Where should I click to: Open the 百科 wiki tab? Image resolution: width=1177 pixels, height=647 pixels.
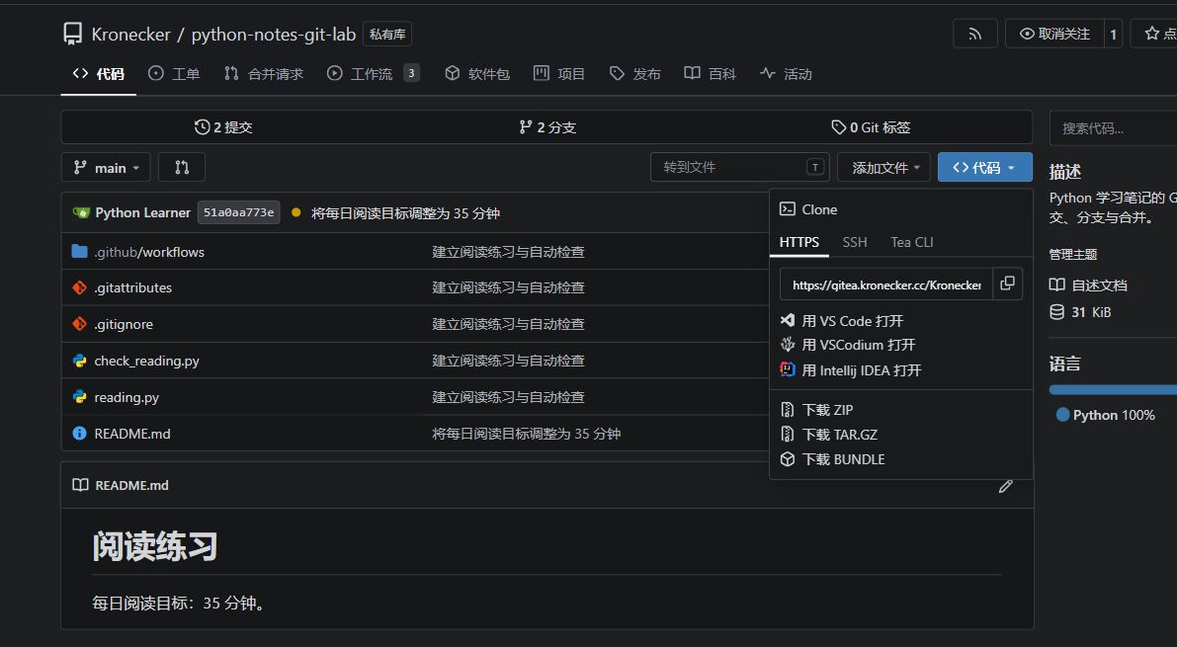[711, 73]
